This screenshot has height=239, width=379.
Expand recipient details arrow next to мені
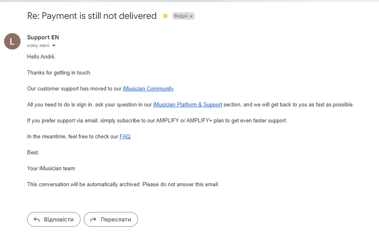tap(54, 45)
